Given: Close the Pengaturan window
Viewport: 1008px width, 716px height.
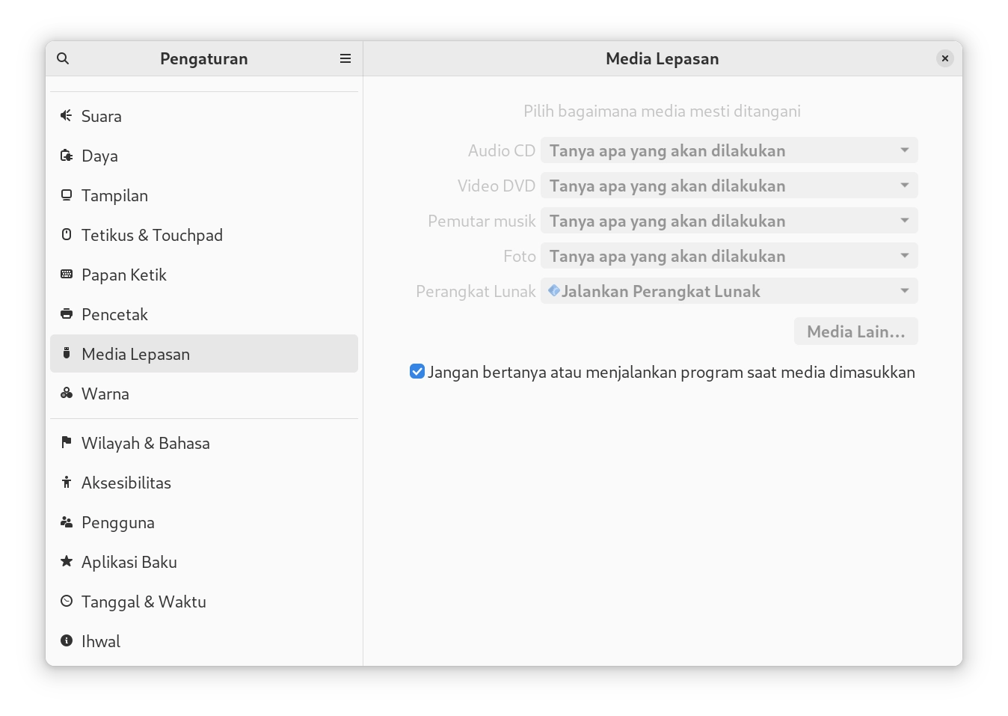Looking at the screenshot, I should [945, 58].
